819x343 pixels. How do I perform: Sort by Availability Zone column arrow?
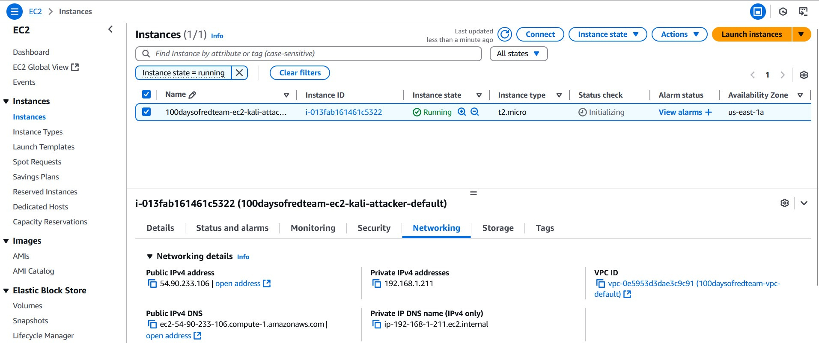(x=800, y=95)
